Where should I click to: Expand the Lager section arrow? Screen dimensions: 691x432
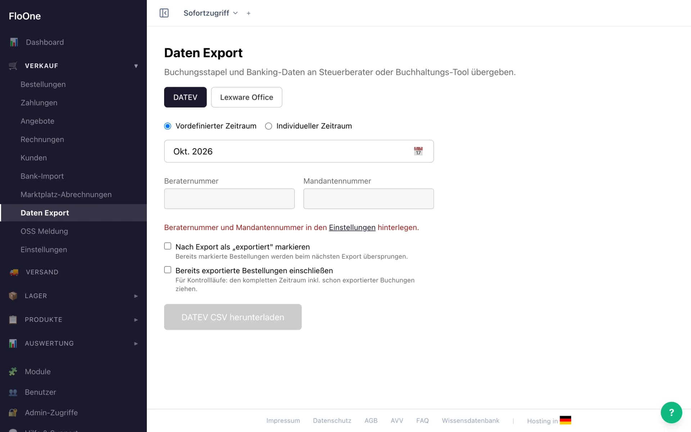click(x=136, y=296)
